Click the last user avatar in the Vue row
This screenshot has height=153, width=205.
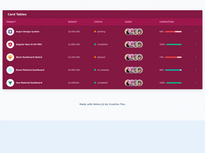139,83
